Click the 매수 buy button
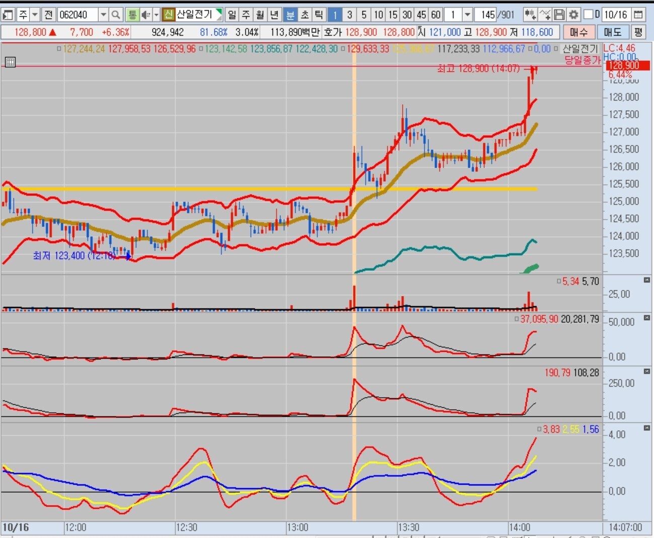 578,32
